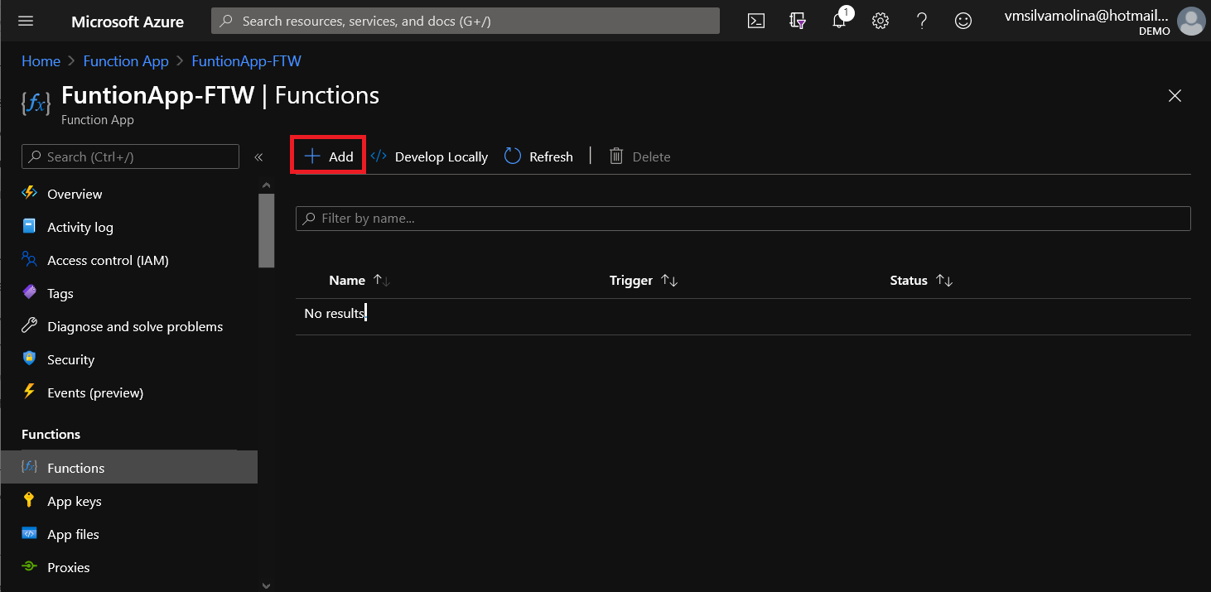Click the Delete button label
The image size is (1211, 592).
point(651,156)
